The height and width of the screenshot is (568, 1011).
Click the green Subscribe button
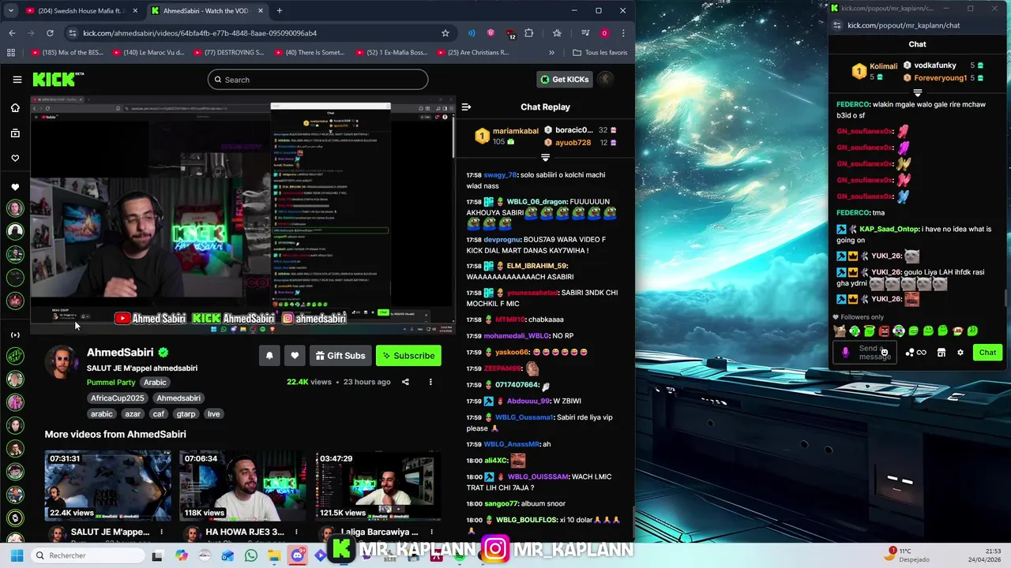click(408, 356)
